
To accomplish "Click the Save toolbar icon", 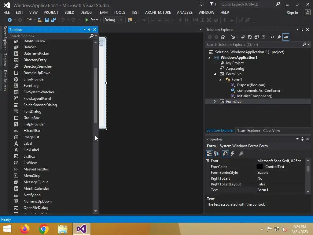I will 47,20.
